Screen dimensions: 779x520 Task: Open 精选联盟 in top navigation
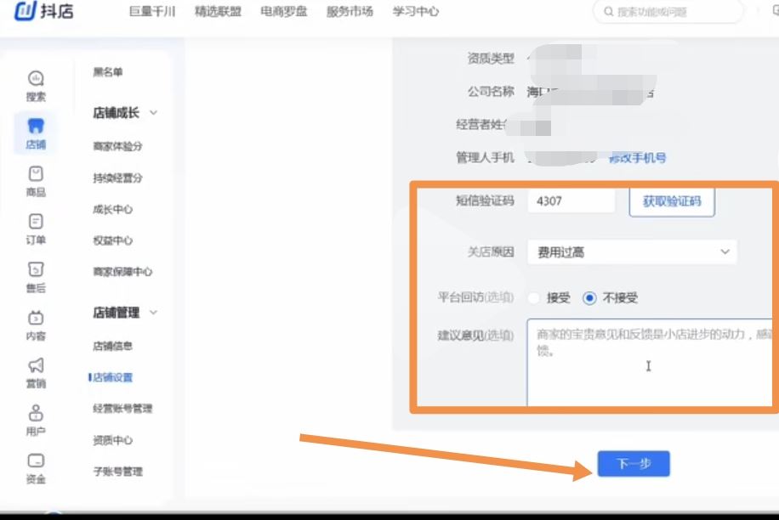(x=218, y=11)
